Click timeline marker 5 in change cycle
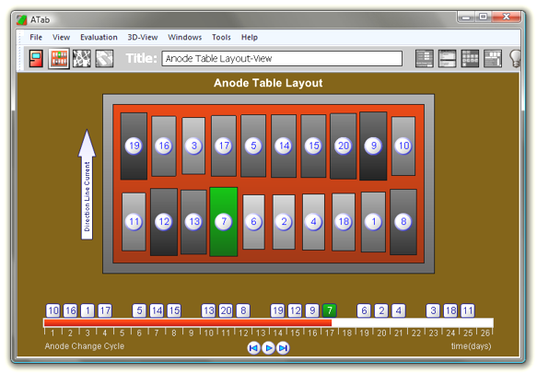537x374 pixels. pyautogui.click(x=139, y=310)
